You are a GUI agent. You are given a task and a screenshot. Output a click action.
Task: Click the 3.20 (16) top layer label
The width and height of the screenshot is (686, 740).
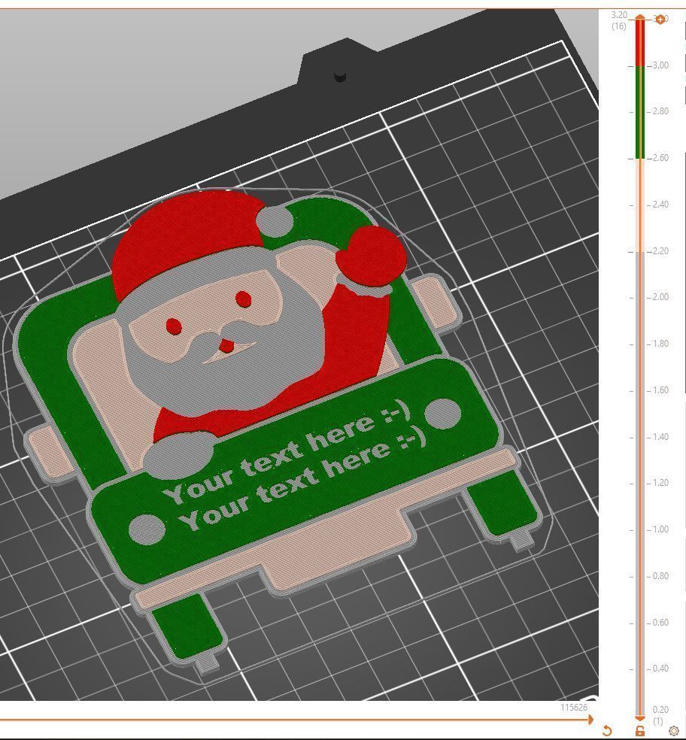tap(619, 21)
